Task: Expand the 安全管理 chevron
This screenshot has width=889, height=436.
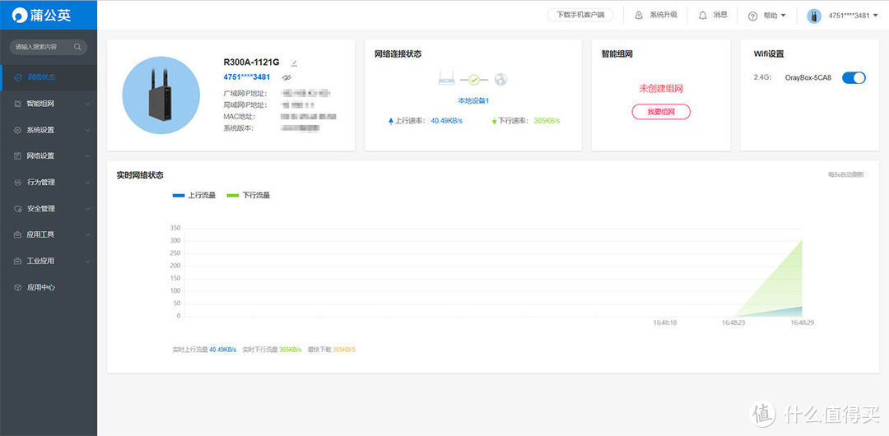Action: click(87, 209)
